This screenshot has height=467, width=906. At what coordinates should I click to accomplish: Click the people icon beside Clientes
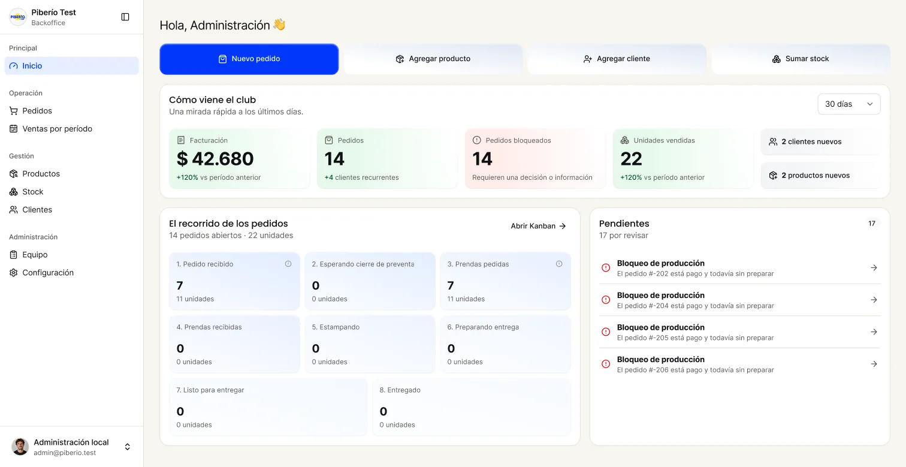point(14,210)
